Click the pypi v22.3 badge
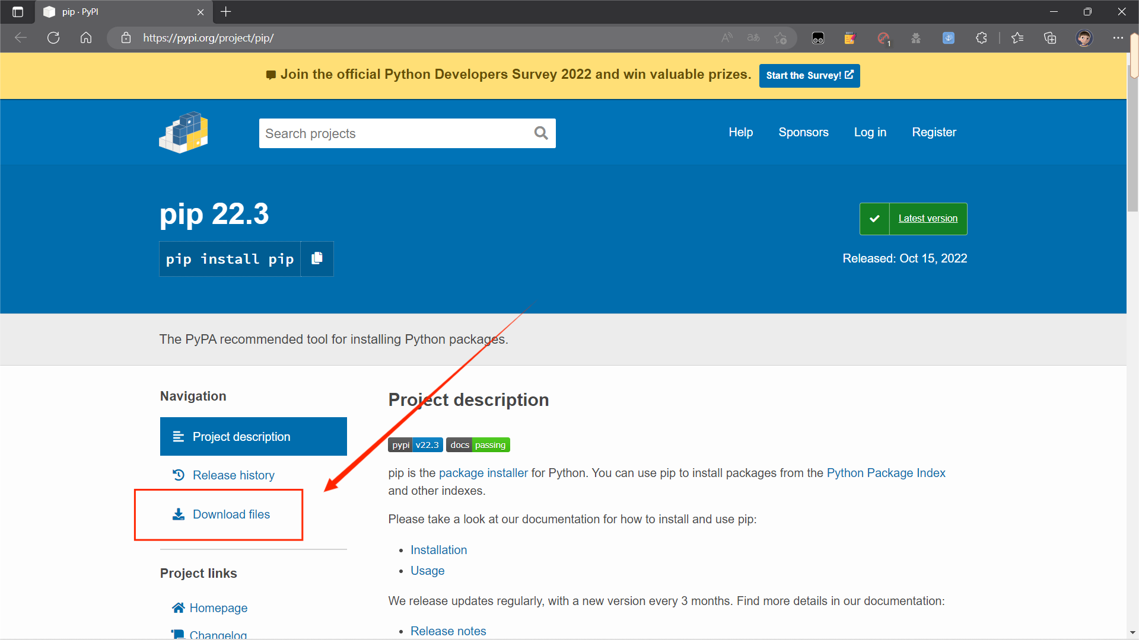1139x640 pixels. 415,445
